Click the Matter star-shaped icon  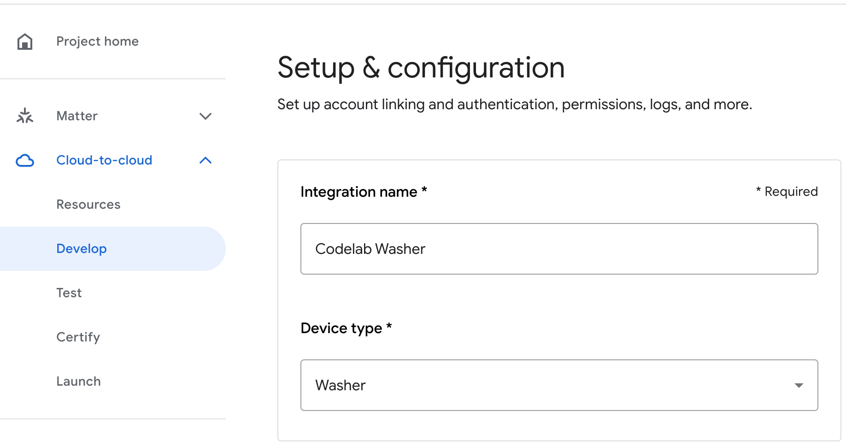tap(25, 116)
